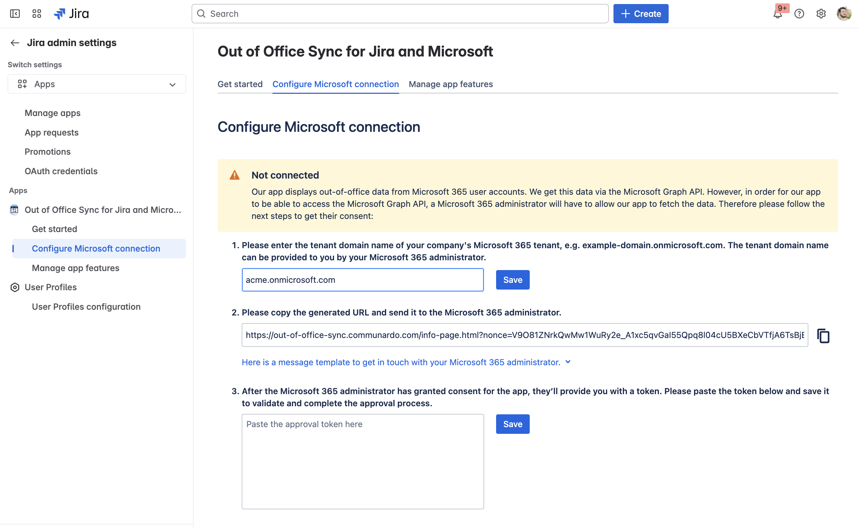The height and width of the screenshot is (528, 859).
Task: Click the Jira logo
Action: tap(72, 13)
